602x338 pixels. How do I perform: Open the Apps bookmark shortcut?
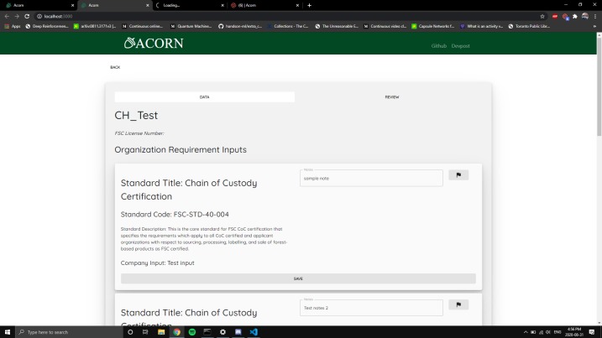[x=13, y=26]
